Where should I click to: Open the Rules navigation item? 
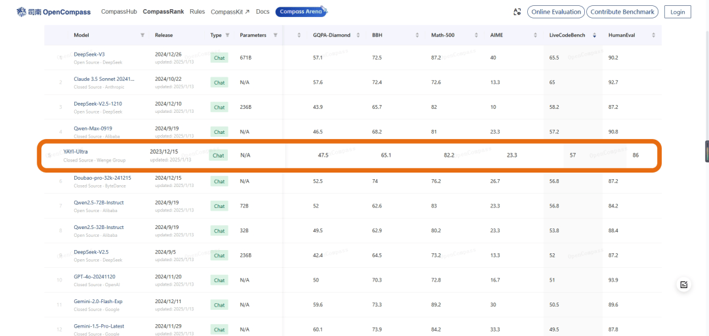coord(197,12)
